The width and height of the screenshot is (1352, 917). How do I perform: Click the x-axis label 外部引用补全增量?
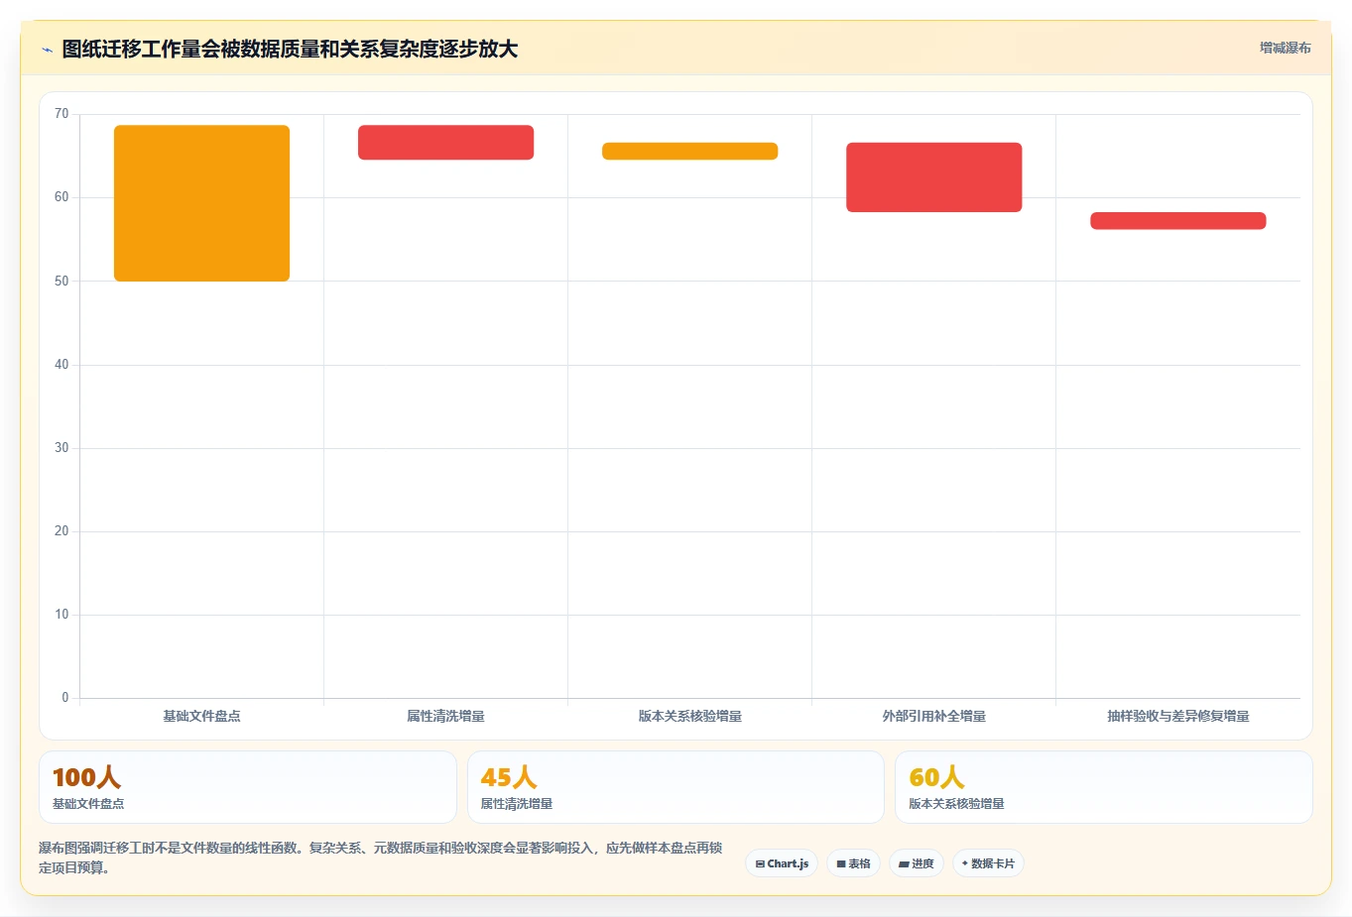point(933,716)
